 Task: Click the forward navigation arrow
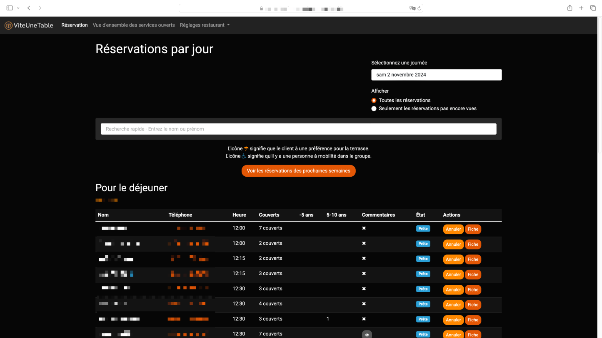click(40, 8)
